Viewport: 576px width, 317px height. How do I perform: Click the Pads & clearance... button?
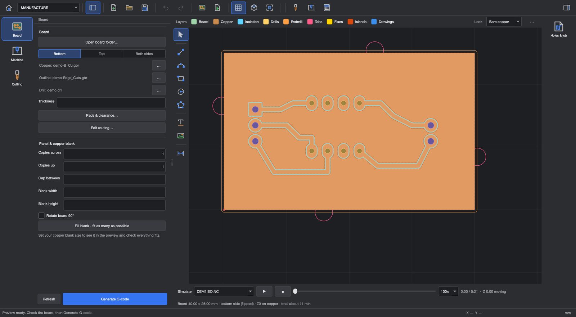(102, 115)
